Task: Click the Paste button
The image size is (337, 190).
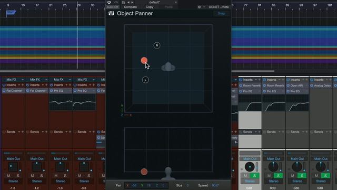Action: click(x=168, y=7)
